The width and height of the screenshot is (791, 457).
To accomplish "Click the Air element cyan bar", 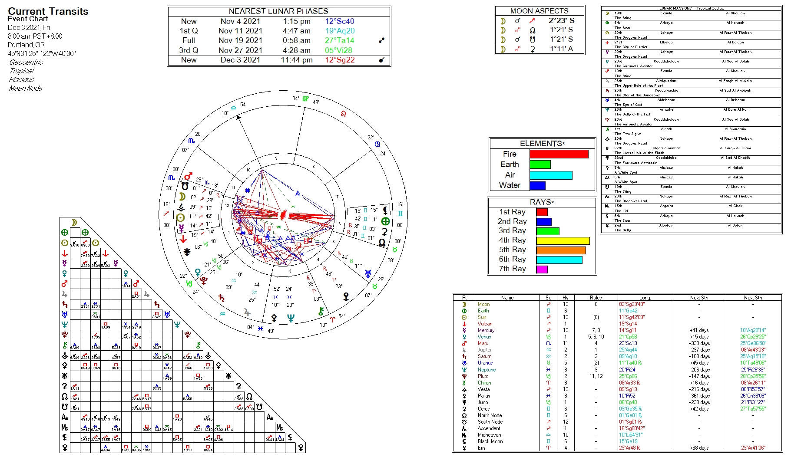I will [551, 175].
